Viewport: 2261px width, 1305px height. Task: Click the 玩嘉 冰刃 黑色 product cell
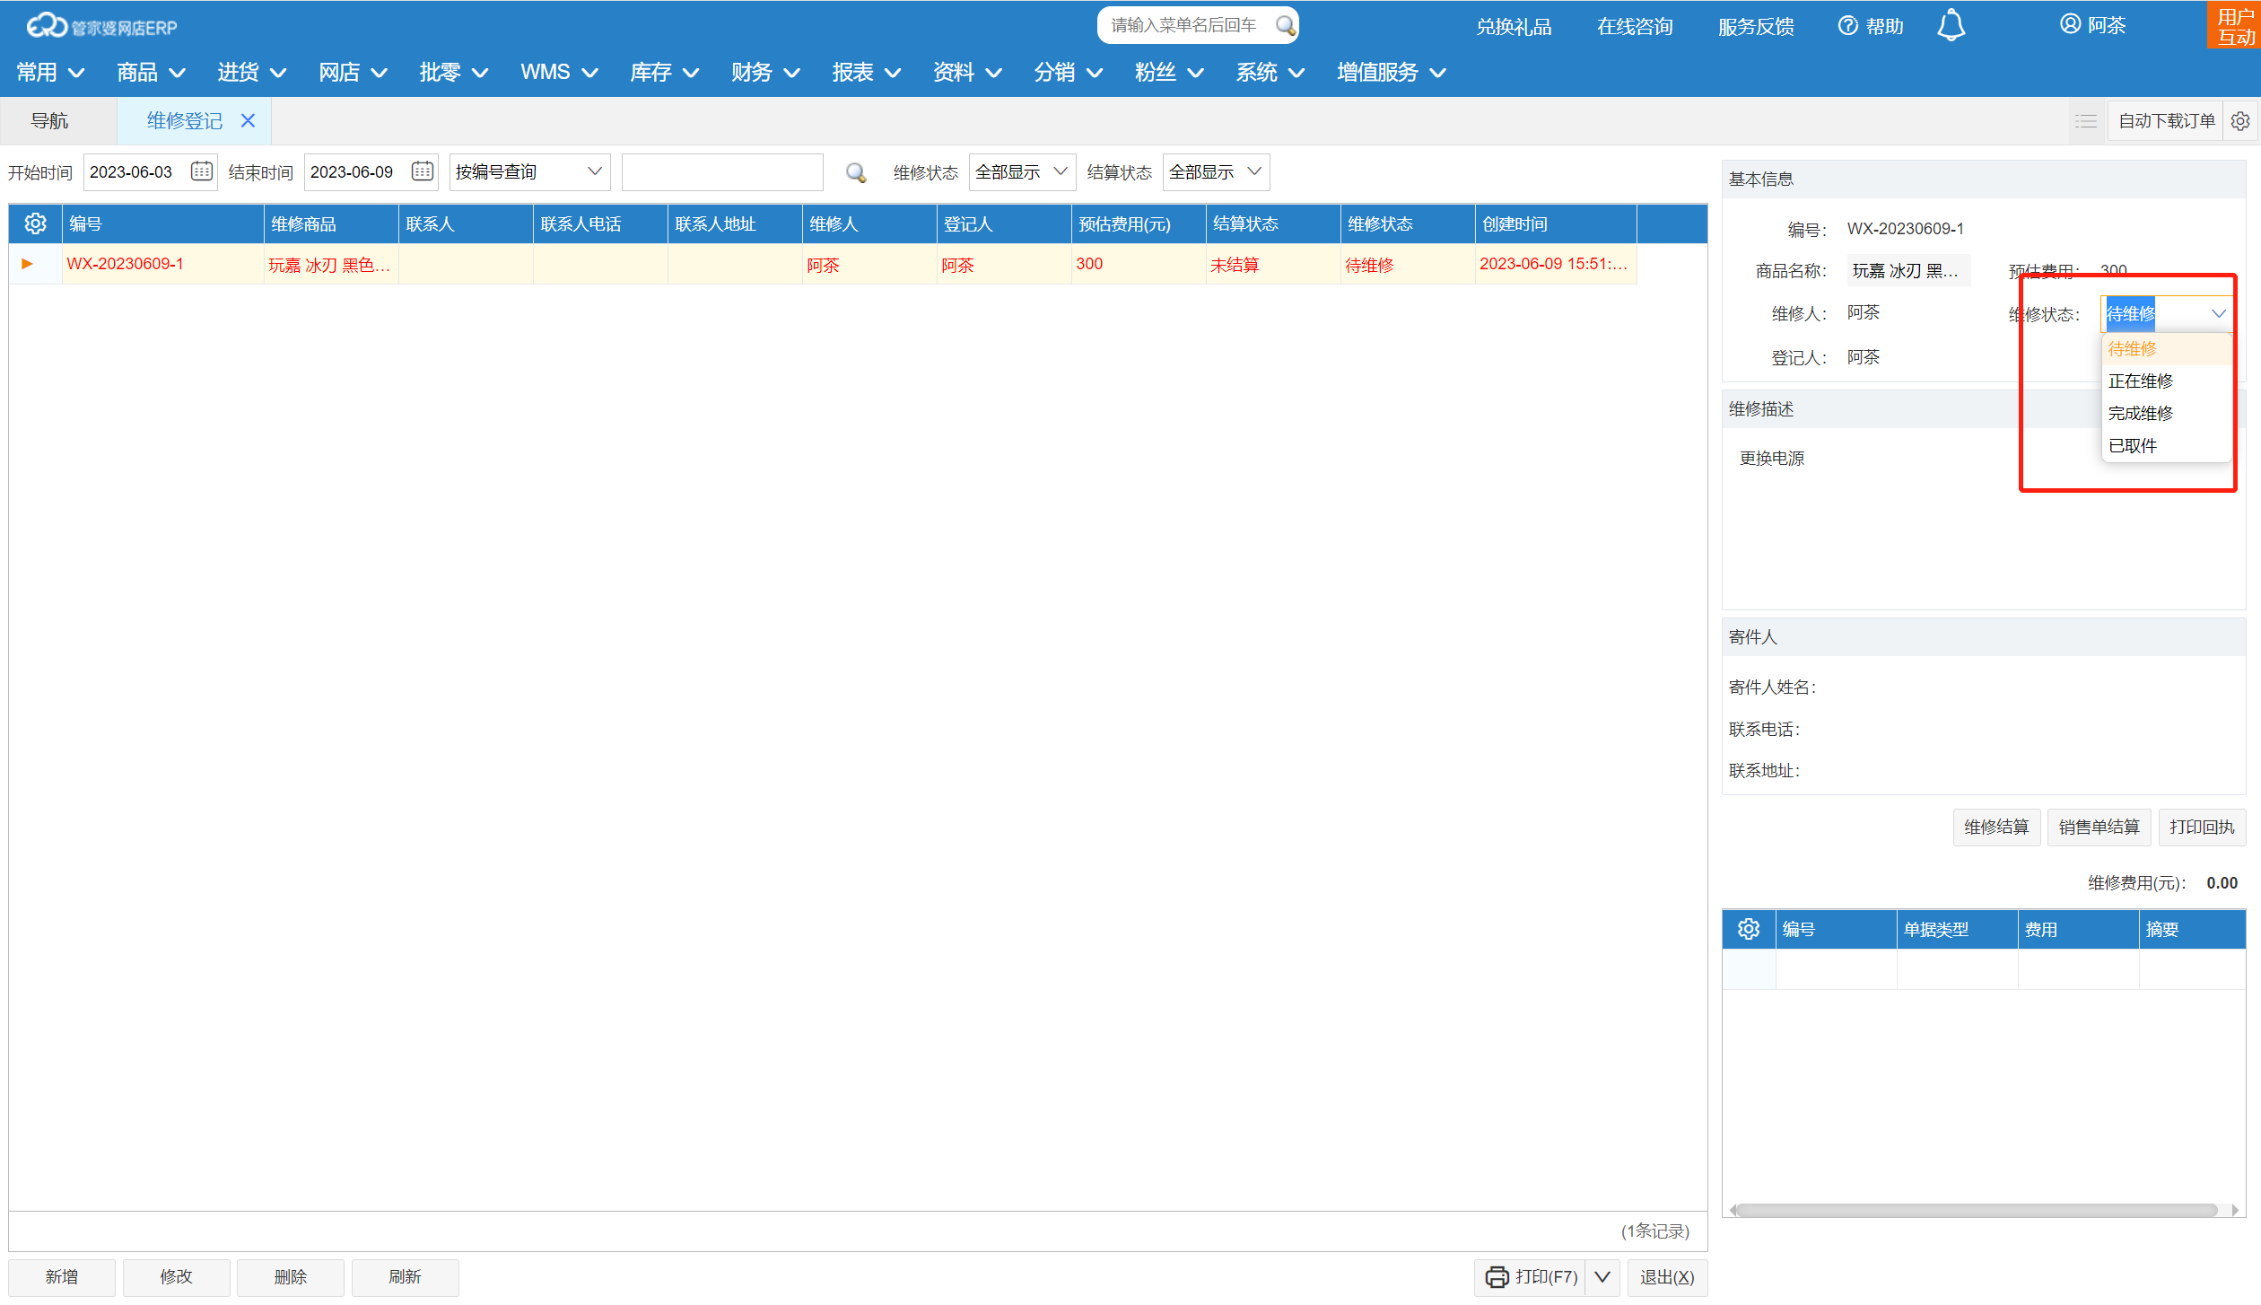[x=330, y=264]
